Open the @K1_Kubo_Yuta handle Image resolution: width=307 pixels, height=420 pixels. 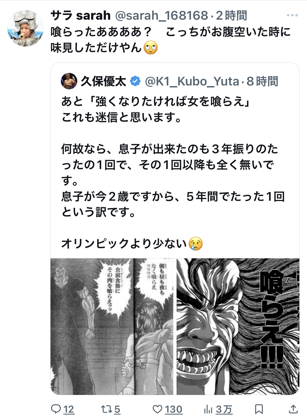pyautogui.click(x=192, y=81)
